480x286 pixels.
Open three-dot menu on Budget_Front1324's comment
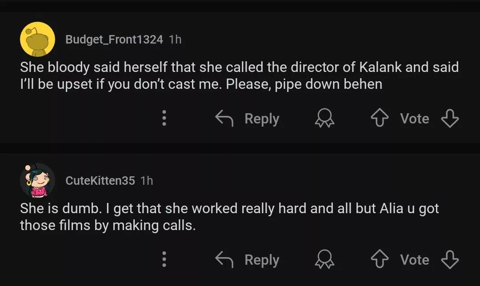click(x=164, y=118)
